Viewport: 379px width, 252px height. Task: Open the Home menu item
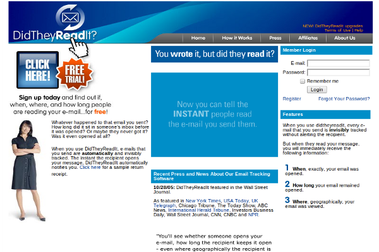[198, 38]
